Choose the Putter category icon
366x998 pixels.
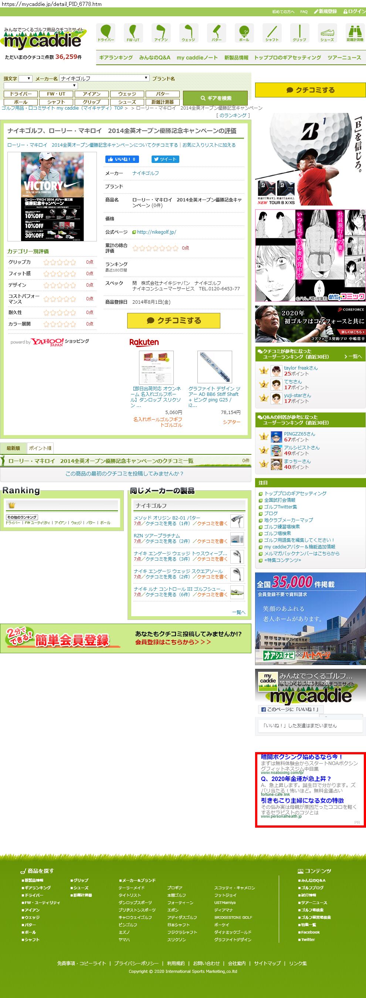[x=216, y=33]
